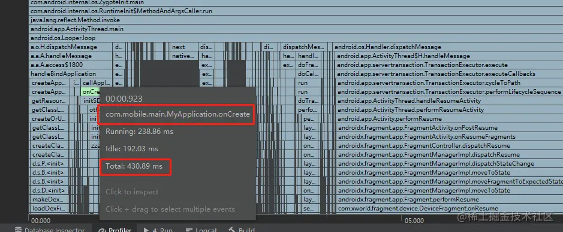This screenshot has width=563, height=232.
Task: Select the doFra... flame bar
Action: 309,65
